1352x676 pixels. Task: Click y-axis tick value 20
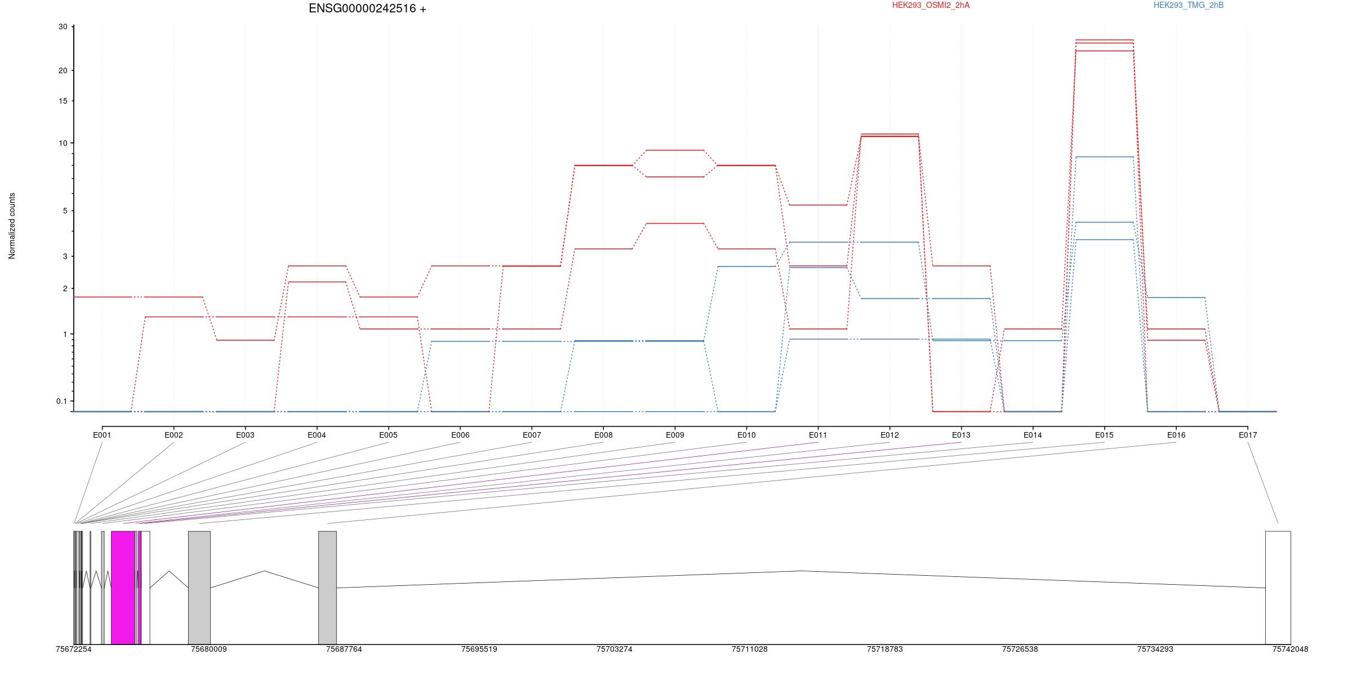63,70
